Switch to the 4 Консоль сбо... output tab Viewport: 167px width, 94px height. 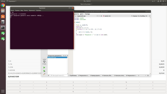click(107, 75)
